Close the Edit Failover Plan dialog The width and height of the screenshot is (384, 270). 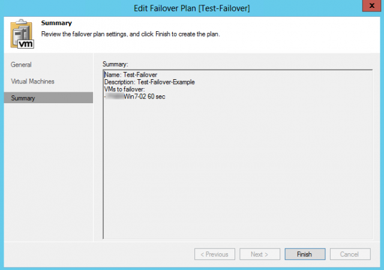point(370,7)
